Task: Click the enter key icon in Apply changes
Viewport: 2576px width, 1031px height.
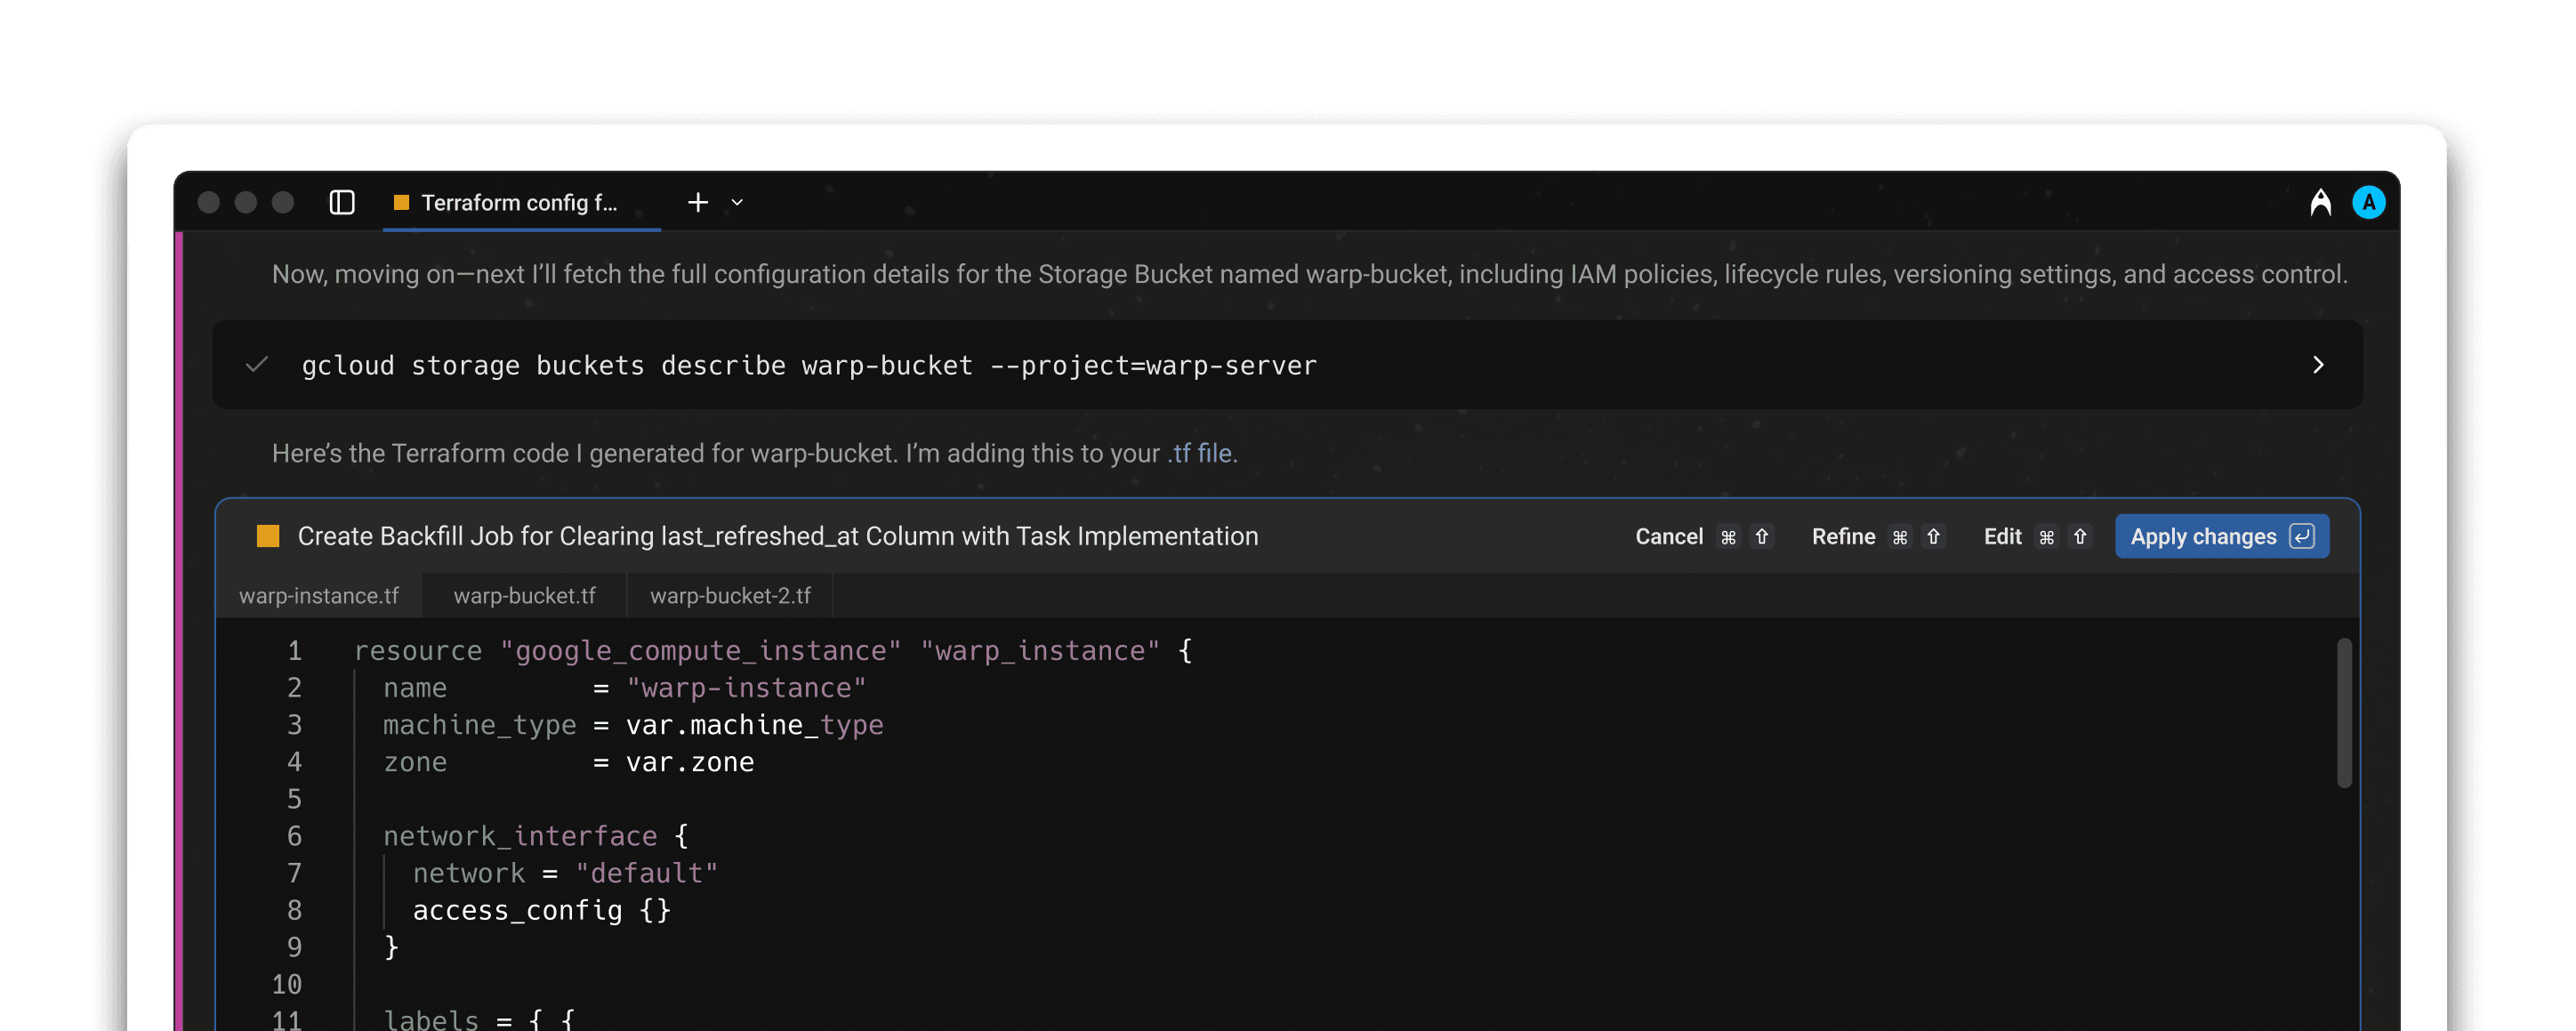Action: [x=2301, y=536]
